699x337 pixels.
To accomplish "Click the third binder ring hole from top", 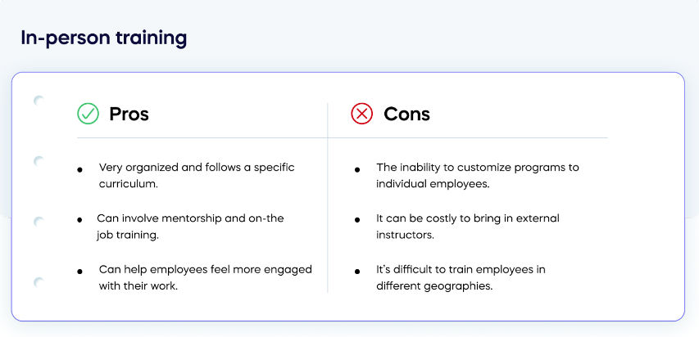I will coord(38,222).
